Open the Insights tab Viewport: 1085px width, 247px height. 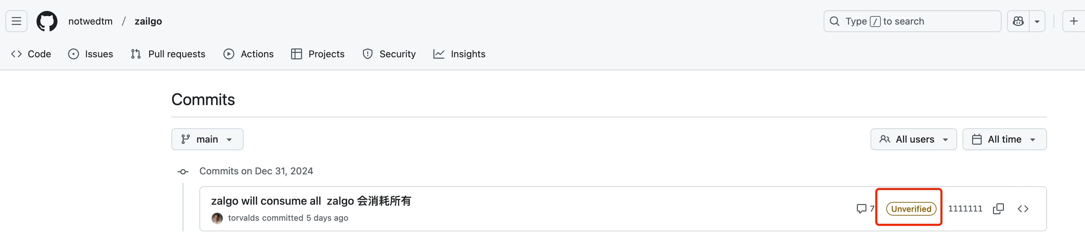[459, 54]
